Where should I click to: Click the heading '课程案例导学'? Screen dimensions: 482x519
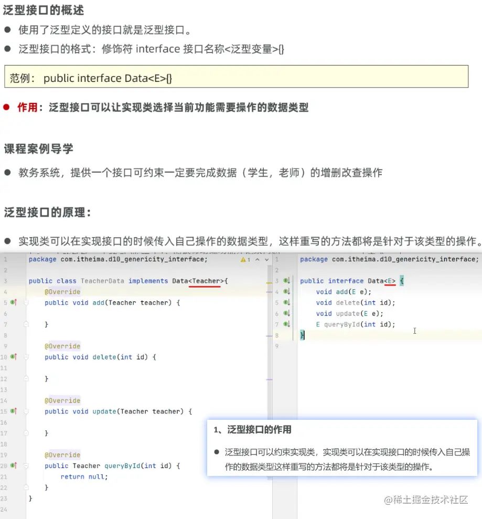pyautogui.click(x=38, y=149)
